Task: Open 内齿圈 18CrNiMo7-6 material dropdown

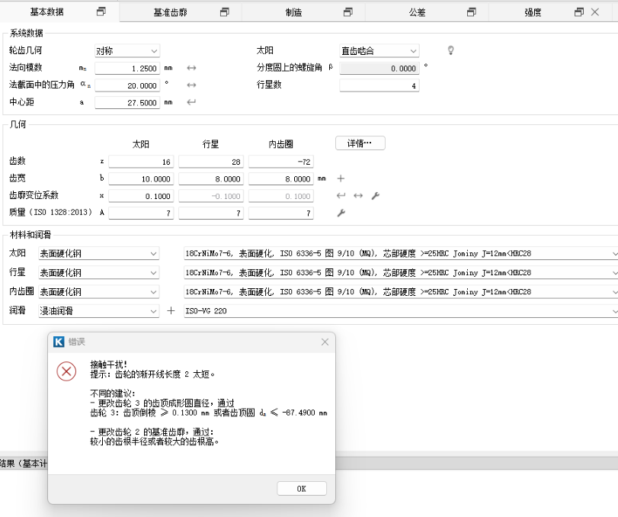Action: coord(401,292)
